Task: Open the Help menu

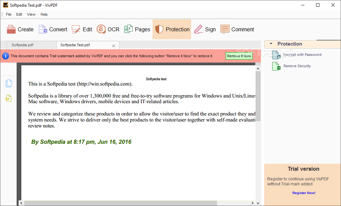Action: [44, 14]
